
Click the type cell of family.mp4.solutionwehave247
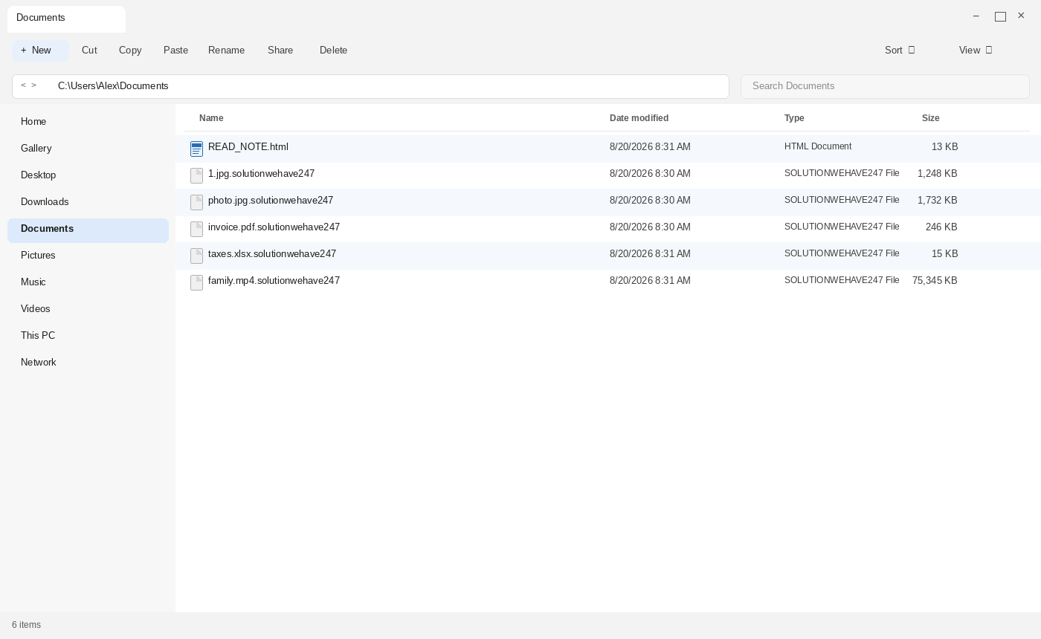coord(842,281)
